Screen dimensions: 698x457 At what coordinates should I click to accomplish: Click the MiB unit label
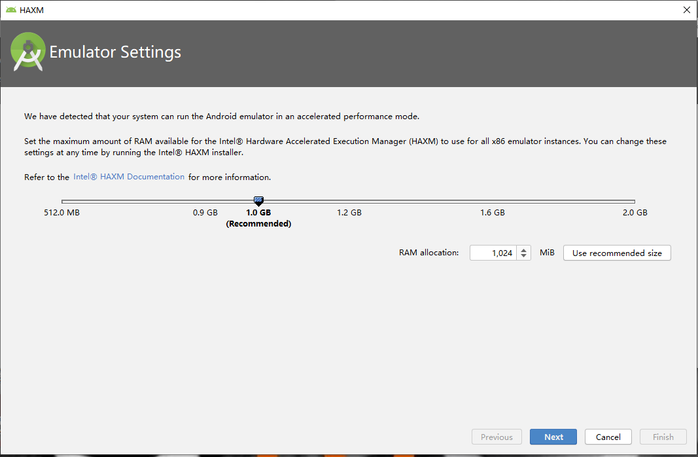click(547, 253)
